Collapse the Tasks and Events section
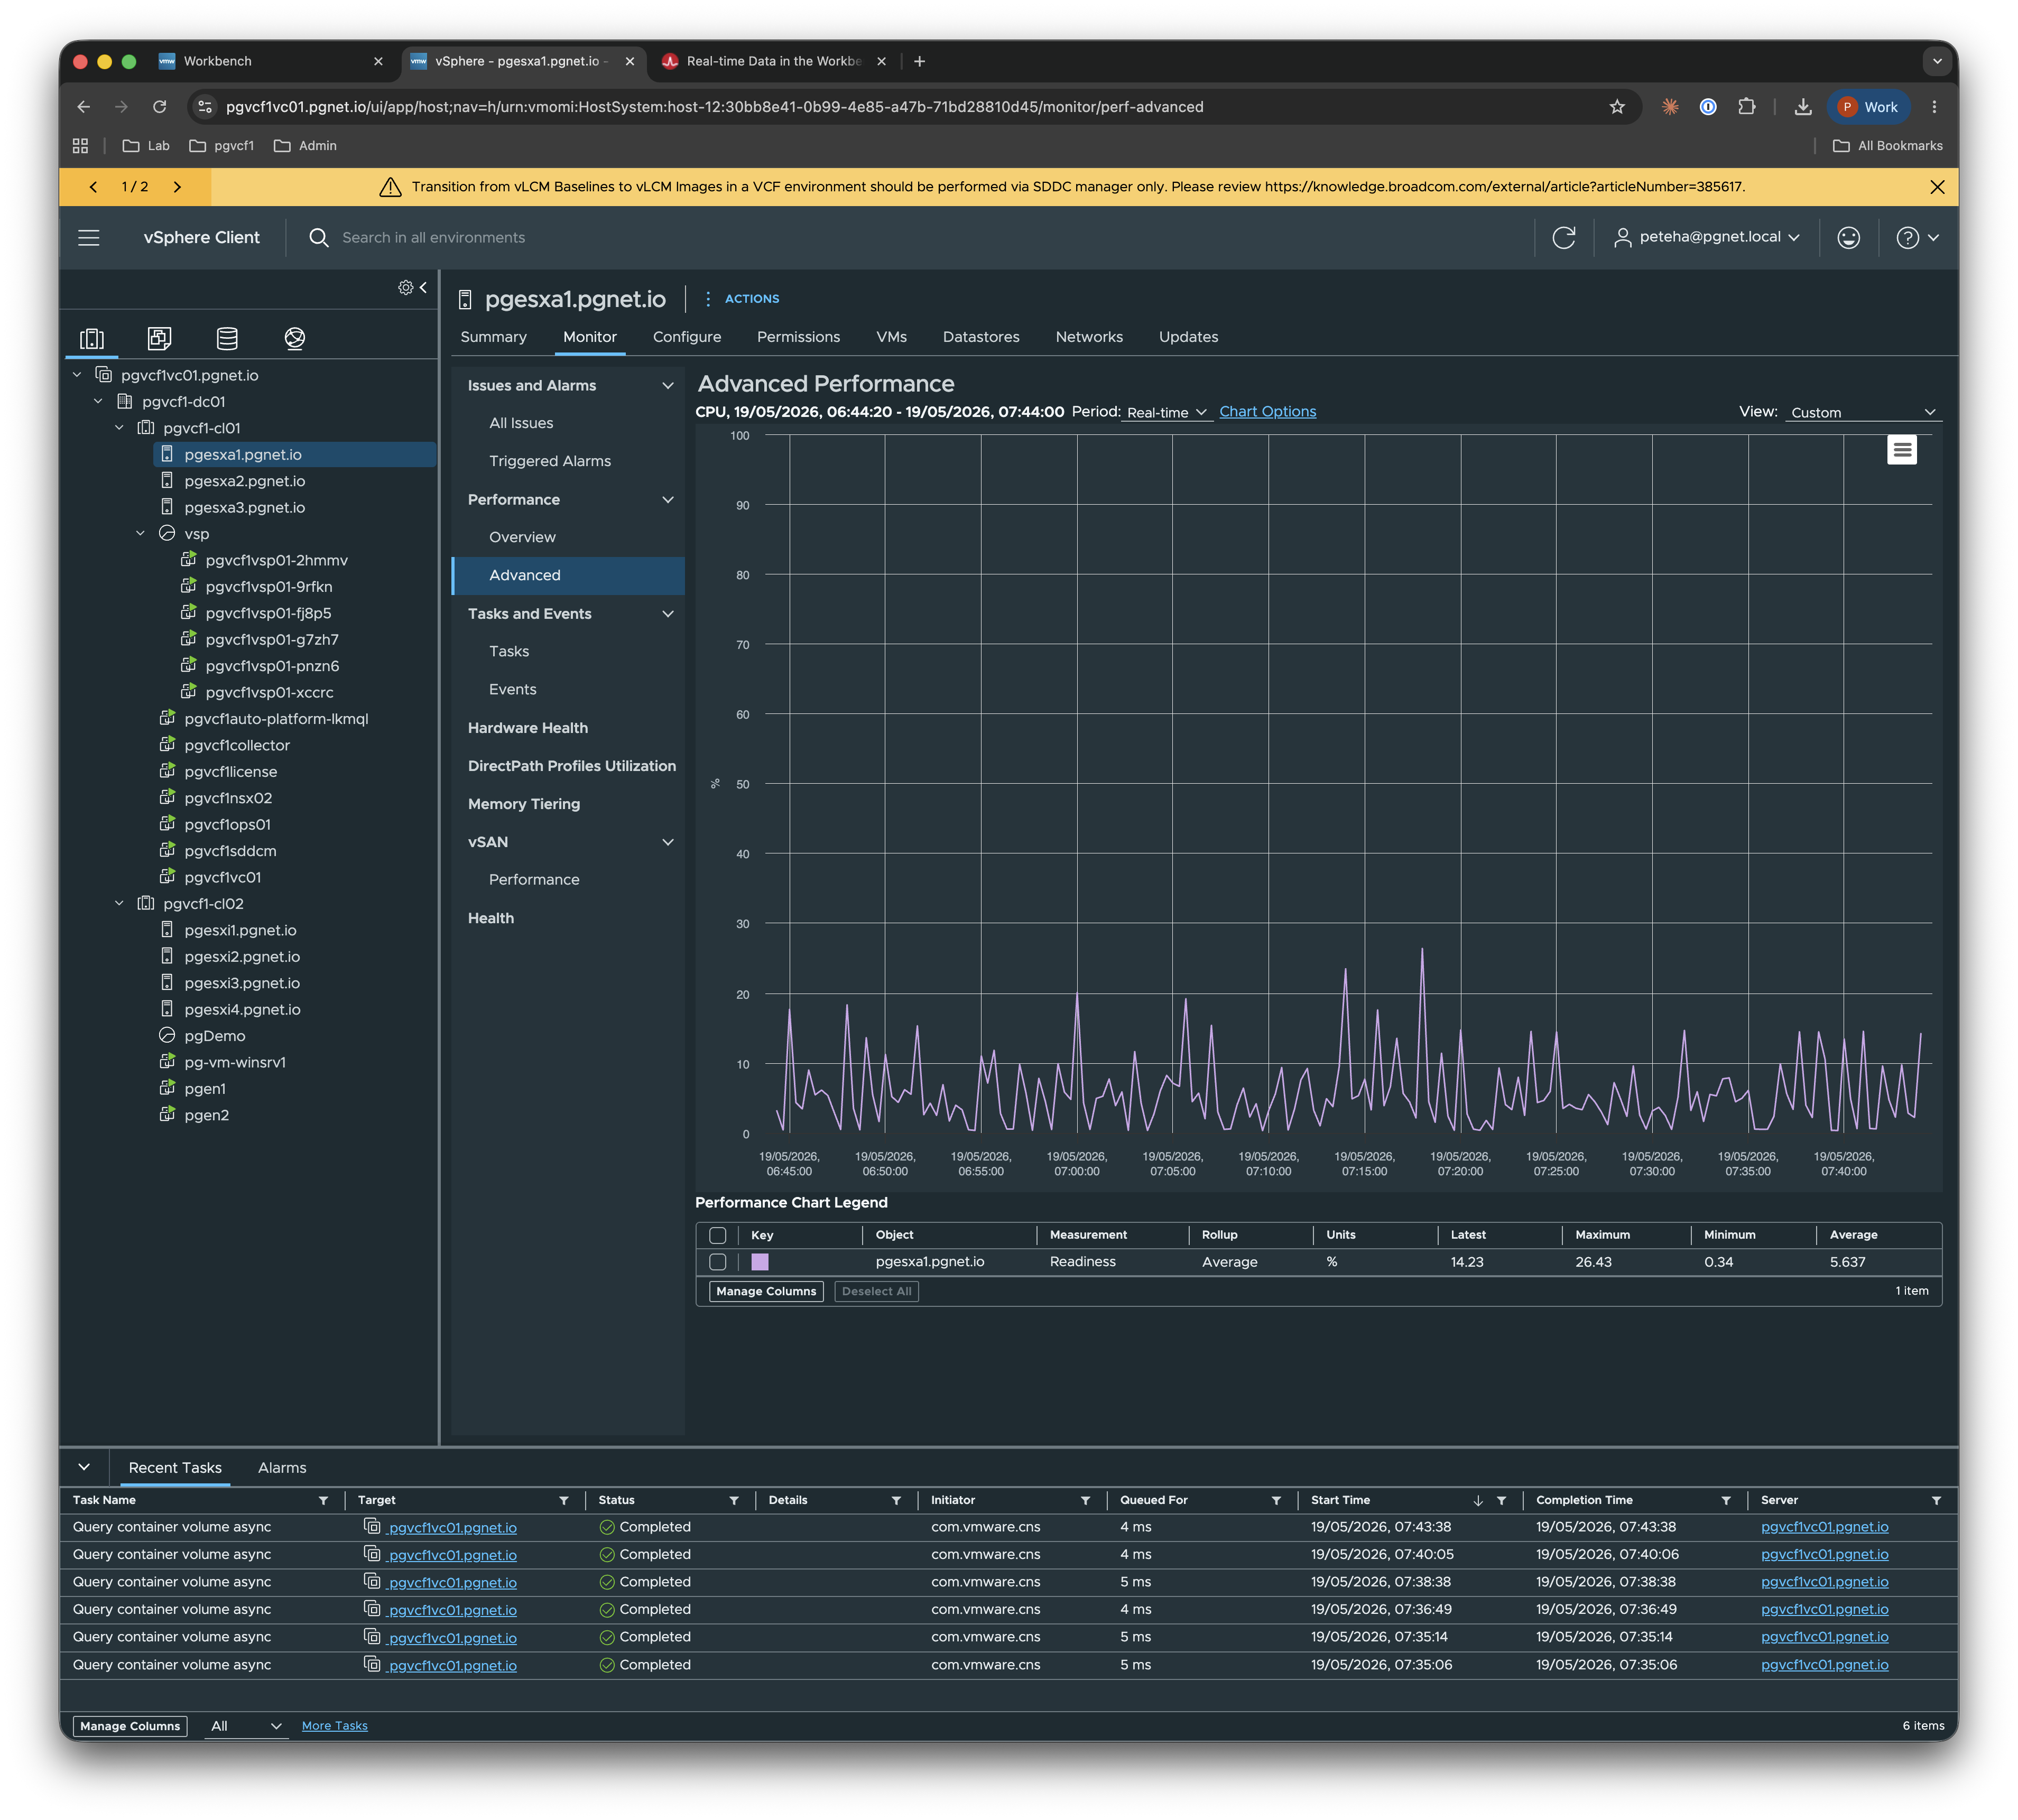2018x1820 pixels. [668, 614]
